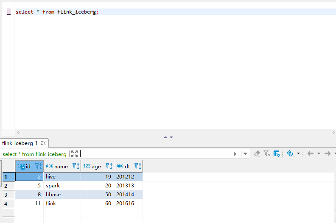This screenshot has height=223, width=336.
Task: Toggle sort order on name column
Action: (78, 166)
